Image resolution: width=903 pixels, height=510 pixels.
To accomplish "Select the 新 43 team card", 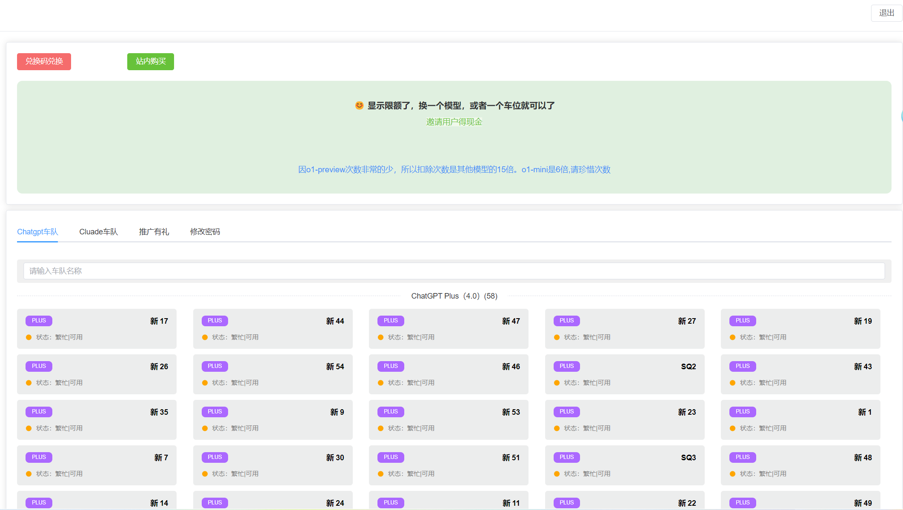I will point(800,374).
